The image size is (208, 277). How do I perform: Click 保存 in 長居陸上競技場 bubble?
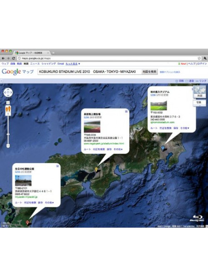109,149
